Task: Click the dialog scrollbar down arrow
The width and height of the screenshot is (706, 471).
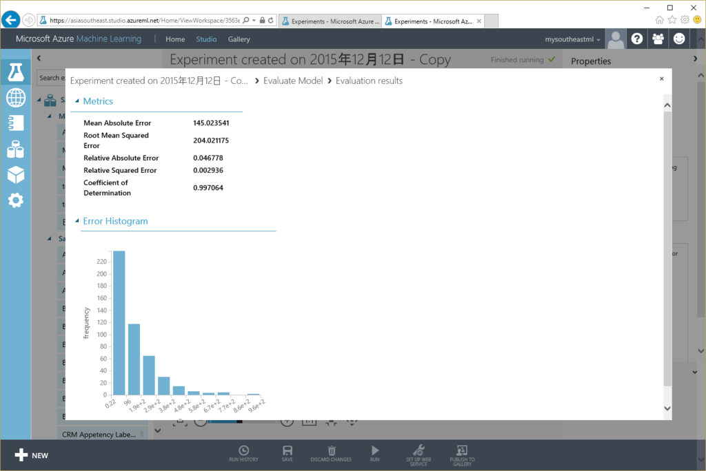Action: (667, 408)
